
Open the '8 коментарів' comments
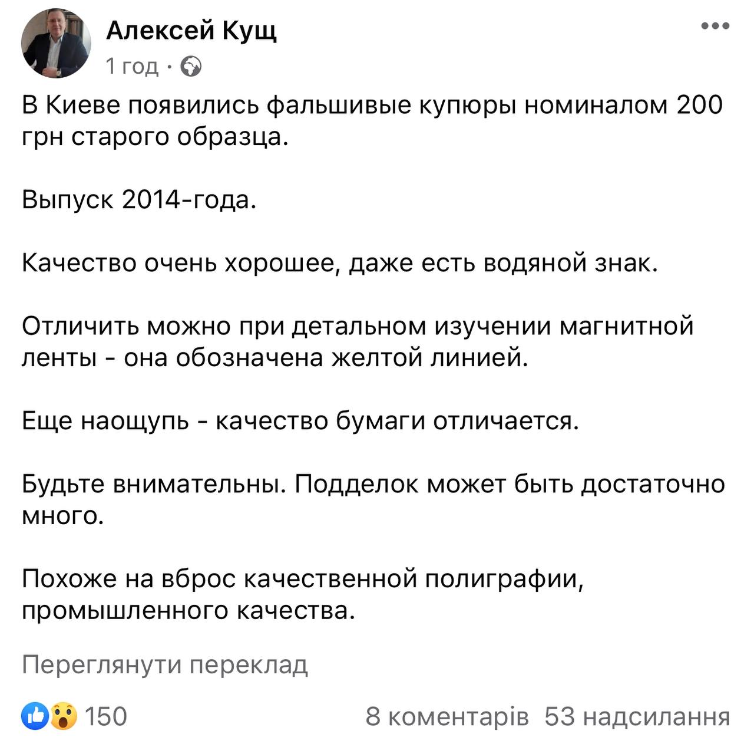point(447,716)
